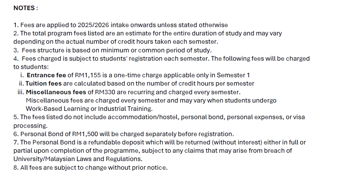Click the NOTES heading
Viewport: 343px width, 174px height.
(26, 8)
